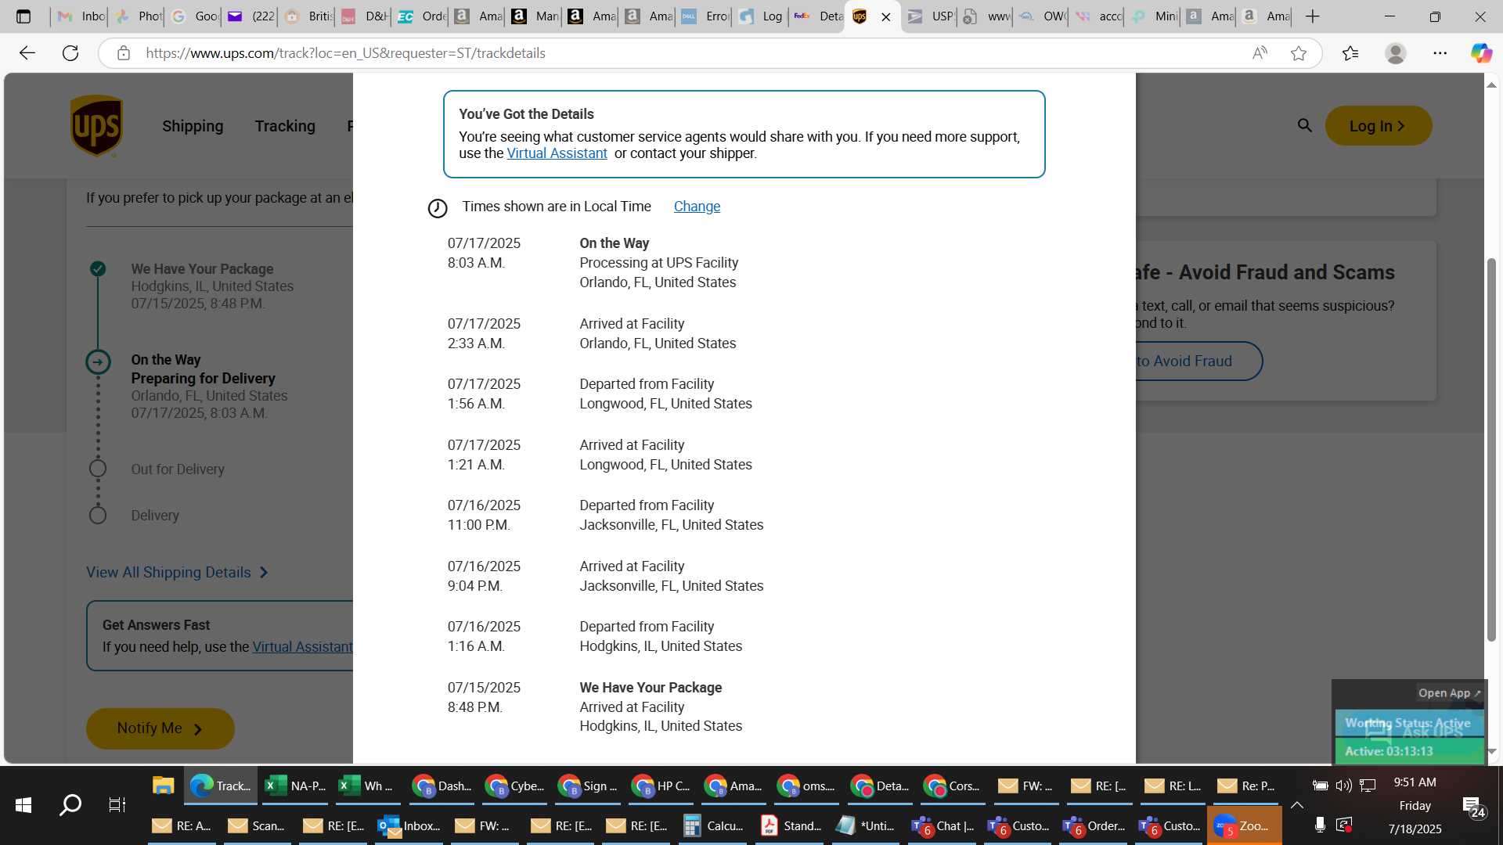
Task: Click the browser back arrow
Action: click(27, 53)
